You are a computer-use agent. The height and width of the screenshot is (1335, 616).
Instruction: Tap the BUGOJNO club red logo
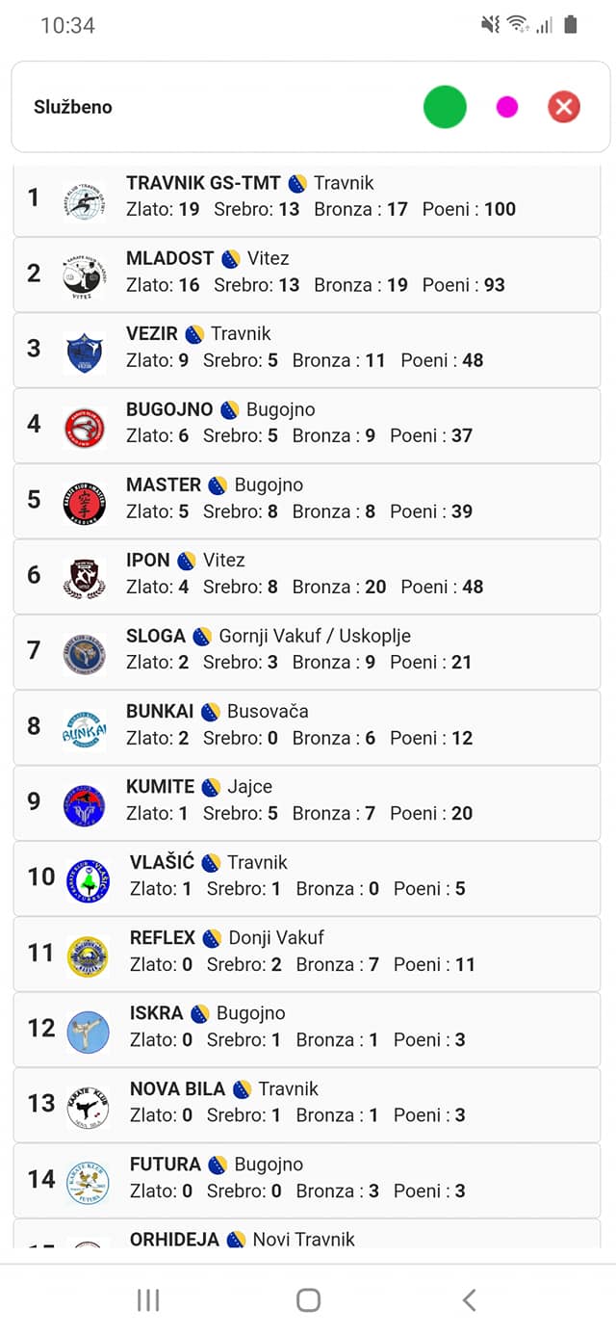(85, 428)
